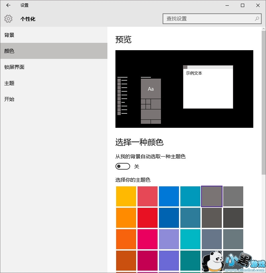Choose the dark blue swatch in second row
Screen dimensions: 266x273
pyautogui.click(x=169, y=218)
